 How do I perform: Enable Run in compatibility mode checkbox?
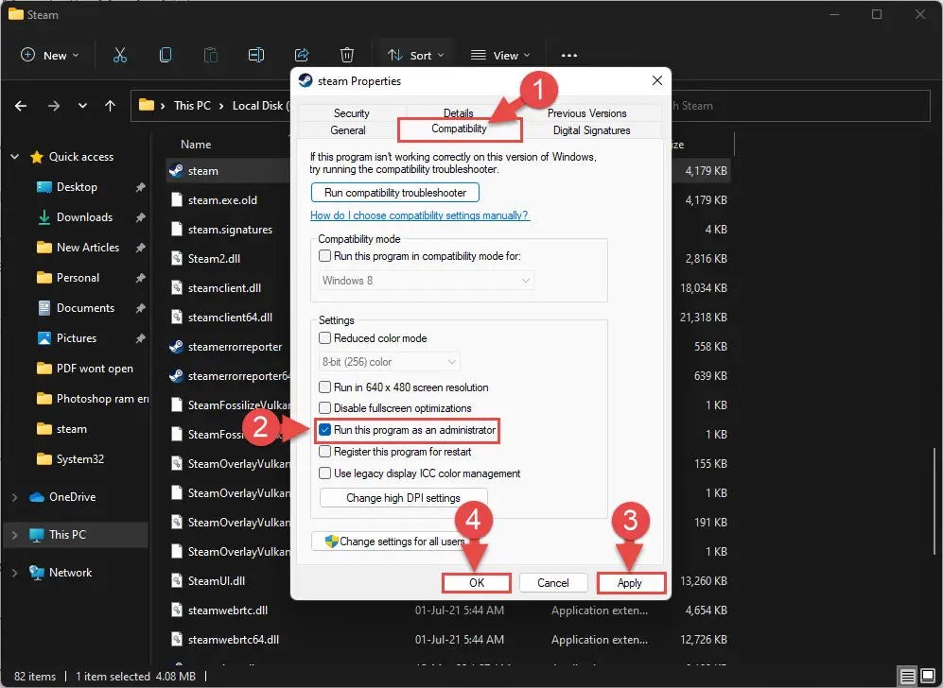coord(324,256)
